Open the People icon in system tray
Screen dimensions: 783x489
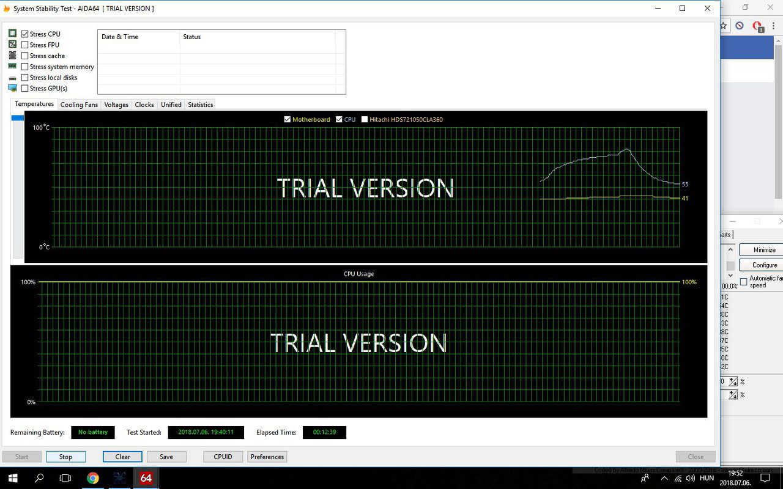[645, 478]
